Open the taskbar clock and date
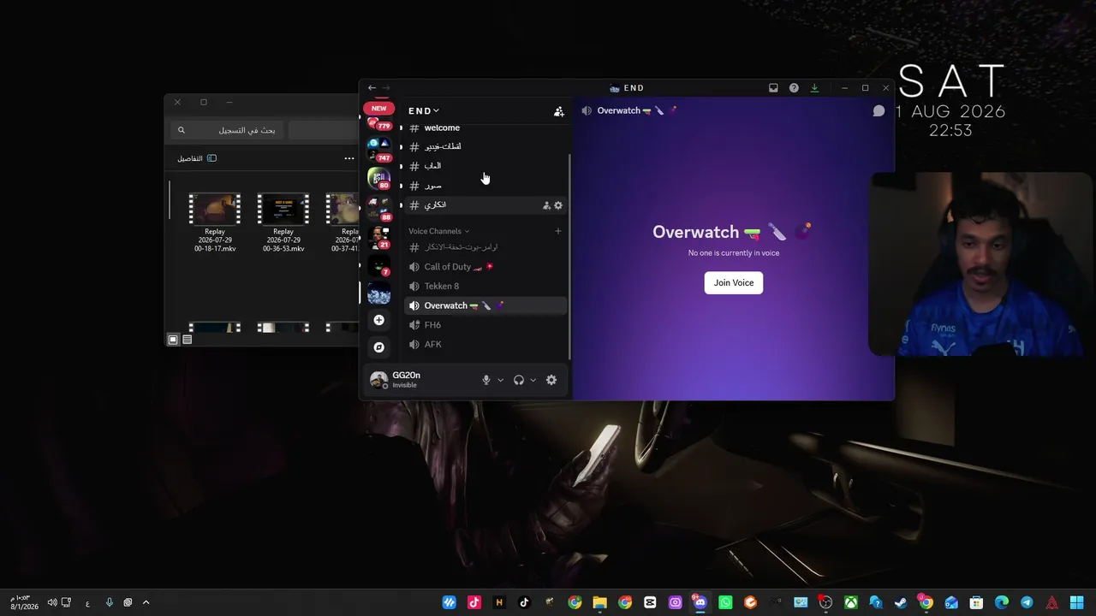1096x616 pixels. click(x=24, y=602)
